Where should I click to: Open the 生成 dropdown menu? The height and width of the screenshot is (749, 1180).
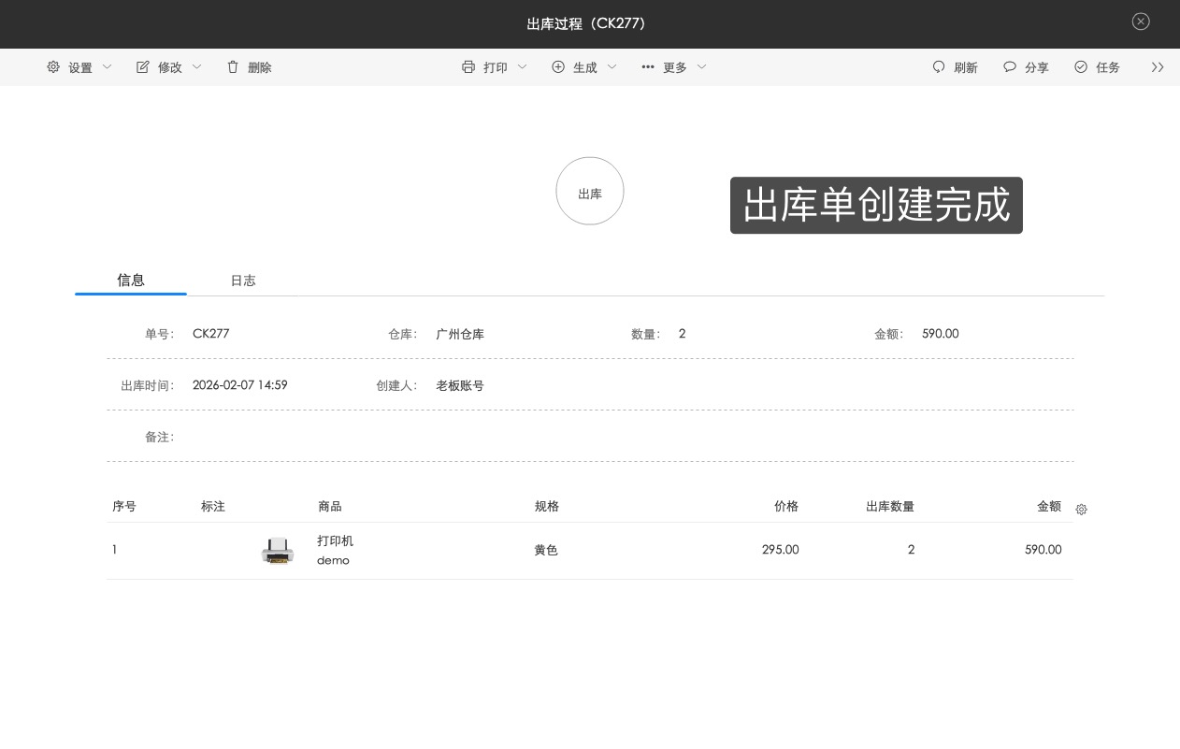612,66
